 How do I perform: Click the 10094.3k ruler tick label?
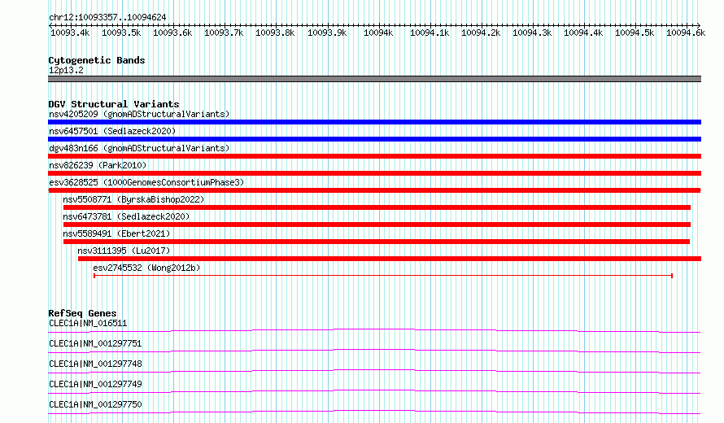(532, 33)
